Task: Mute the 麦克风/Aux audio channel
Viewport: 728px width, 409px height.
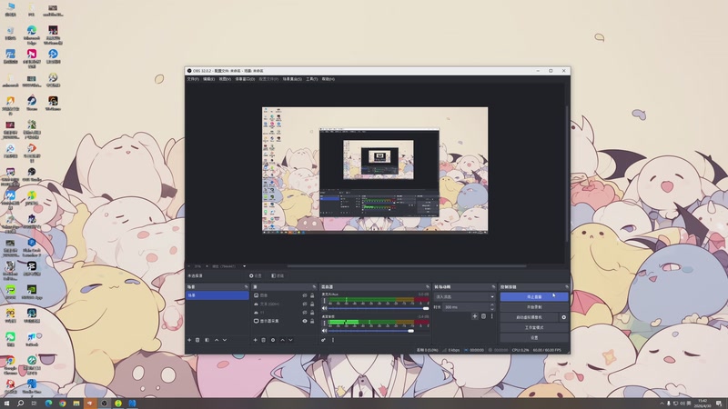Action: click(x=325, y=308)
